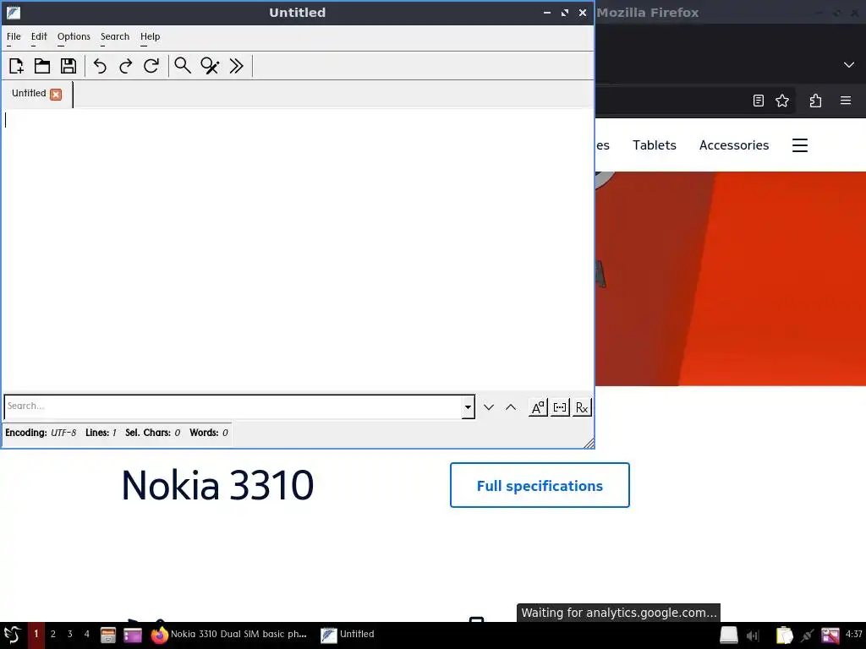Create a new document with the toolbar icon
Screen dimensions: 866x649
tap(16, 66)
